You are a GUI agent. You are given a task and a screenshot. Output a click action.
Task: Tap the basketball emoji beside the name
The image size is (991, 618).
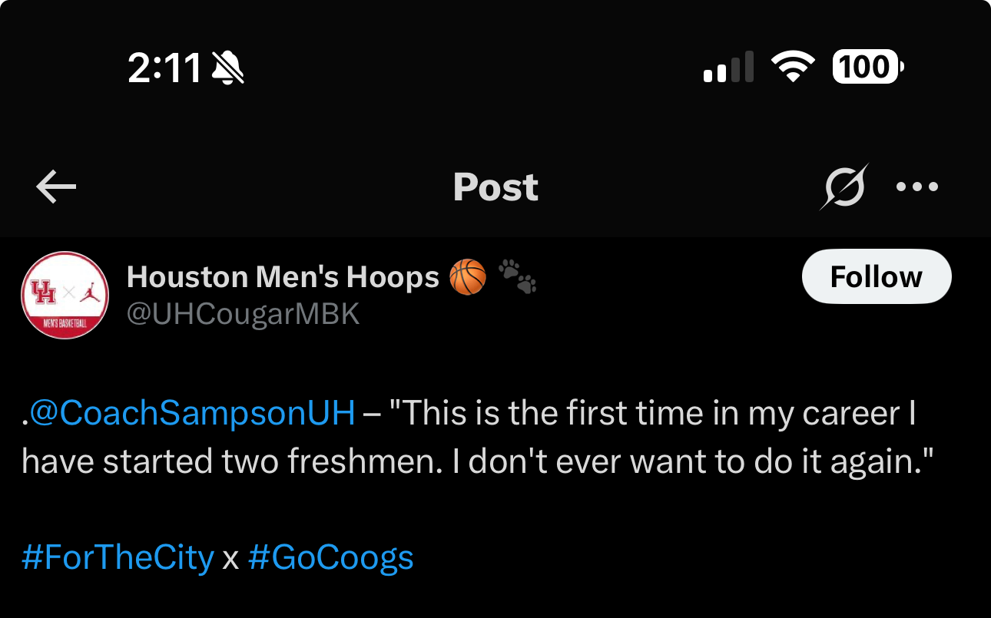coord(467,276)
